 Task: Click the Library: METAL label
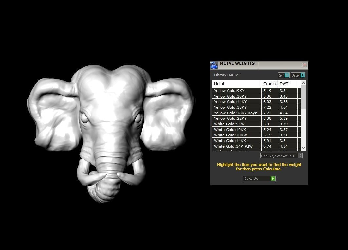coord(227,75)
